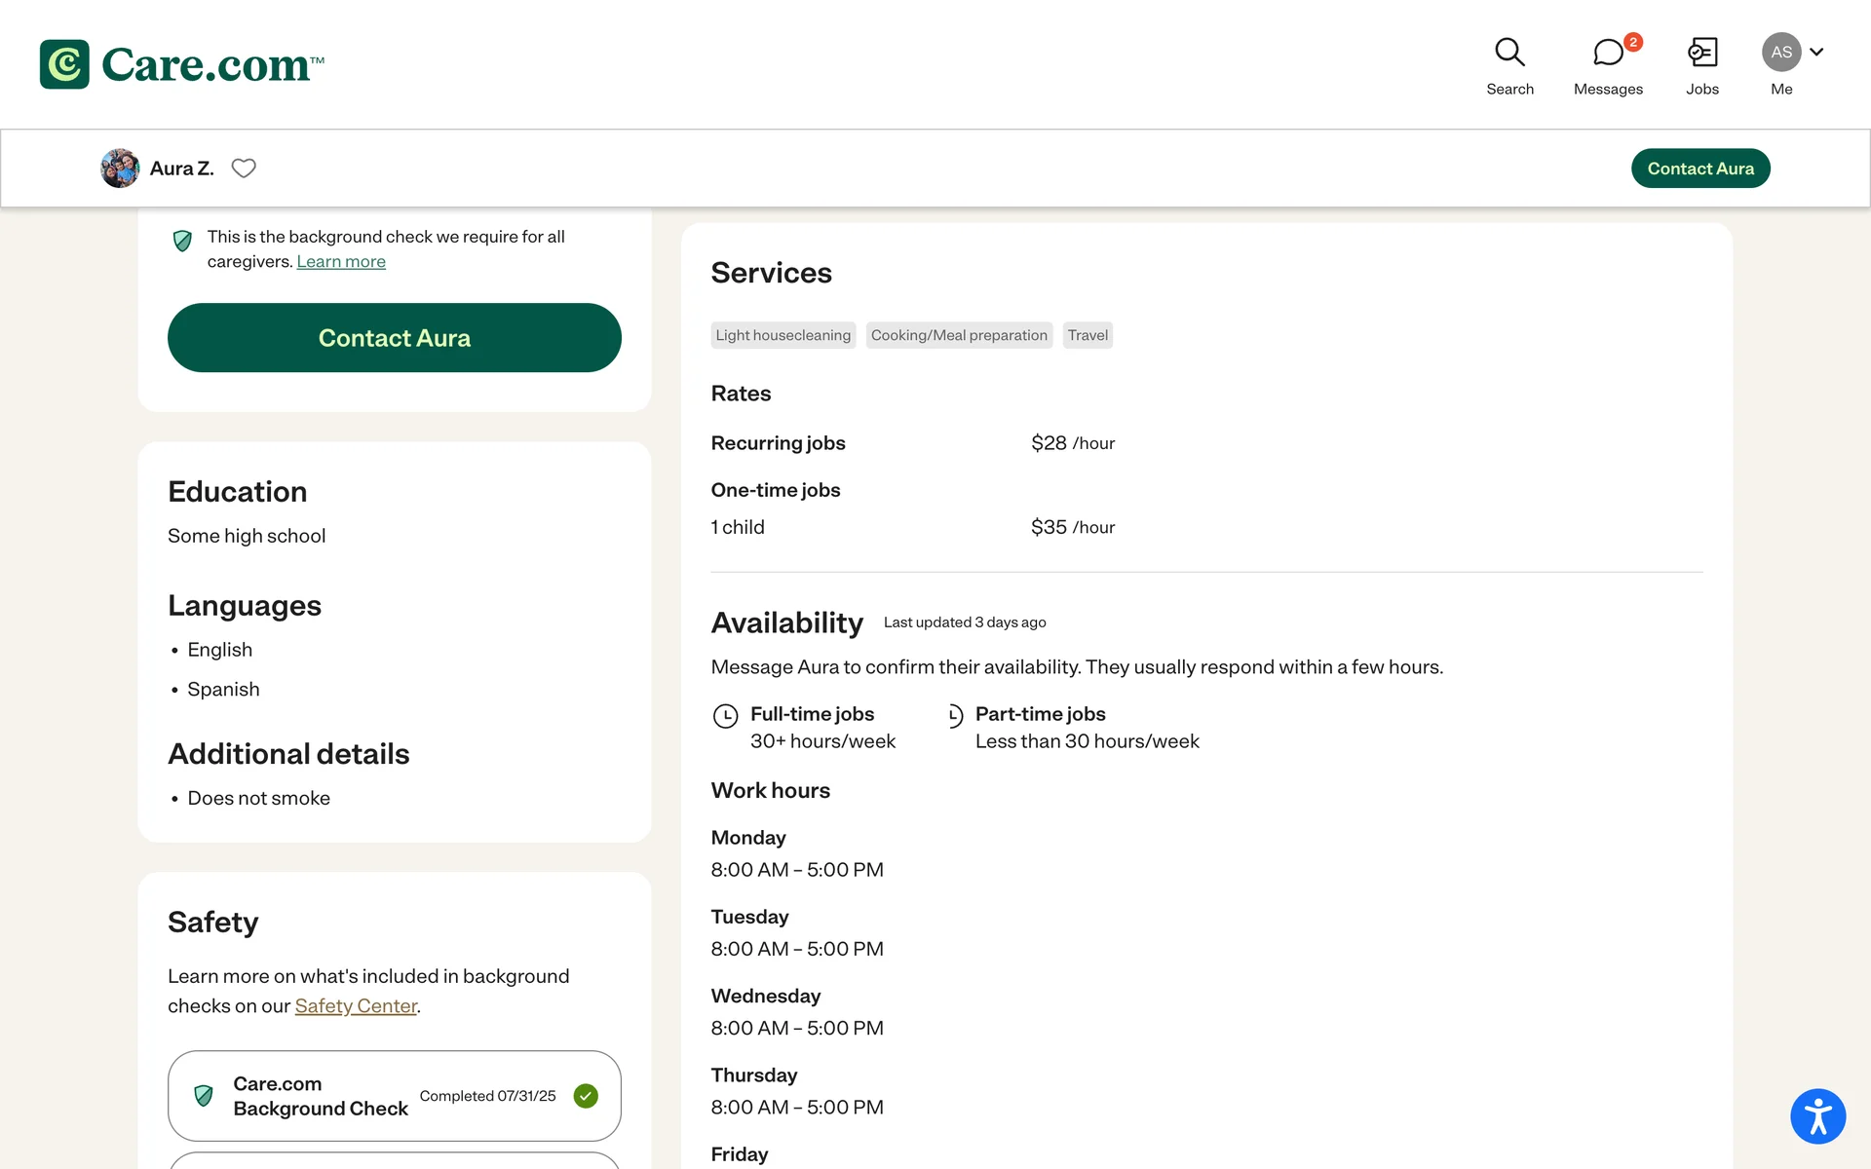Open Messages chat bubble icon
Viewport: 1871px width, 1169px height.
1608,53
